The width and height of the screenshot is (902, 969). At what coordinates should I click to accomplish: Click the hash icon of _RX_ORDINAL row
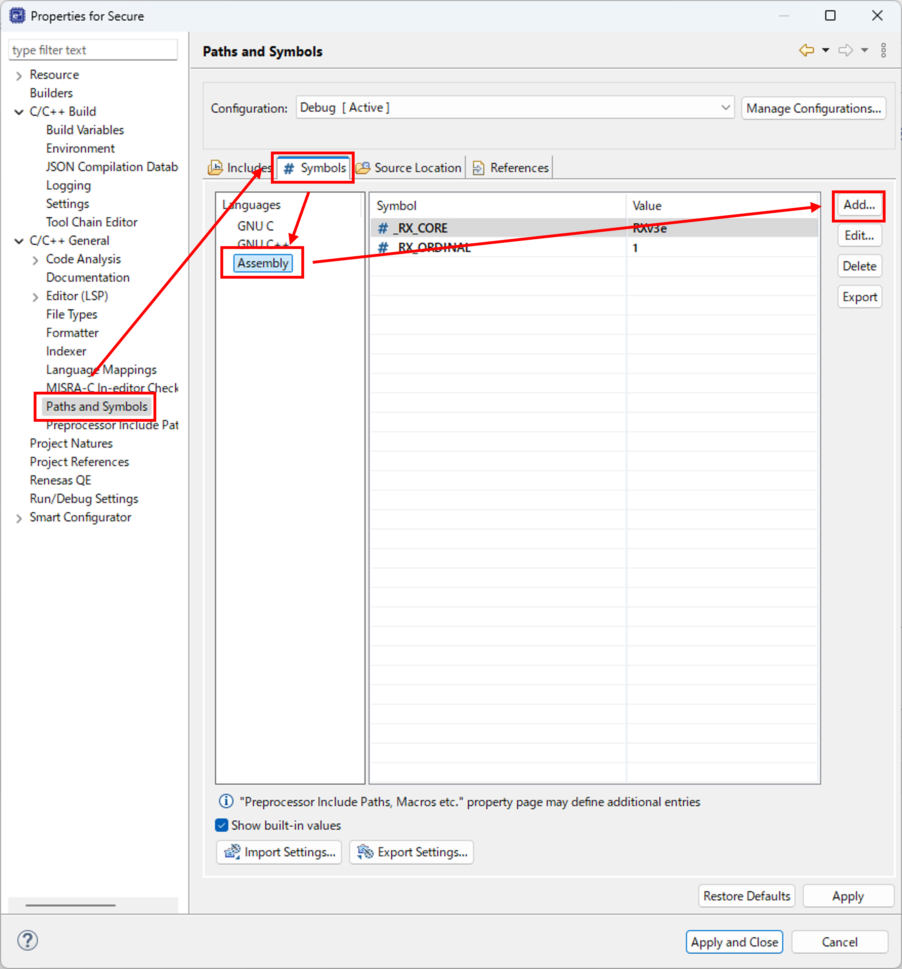click(383, 248)
